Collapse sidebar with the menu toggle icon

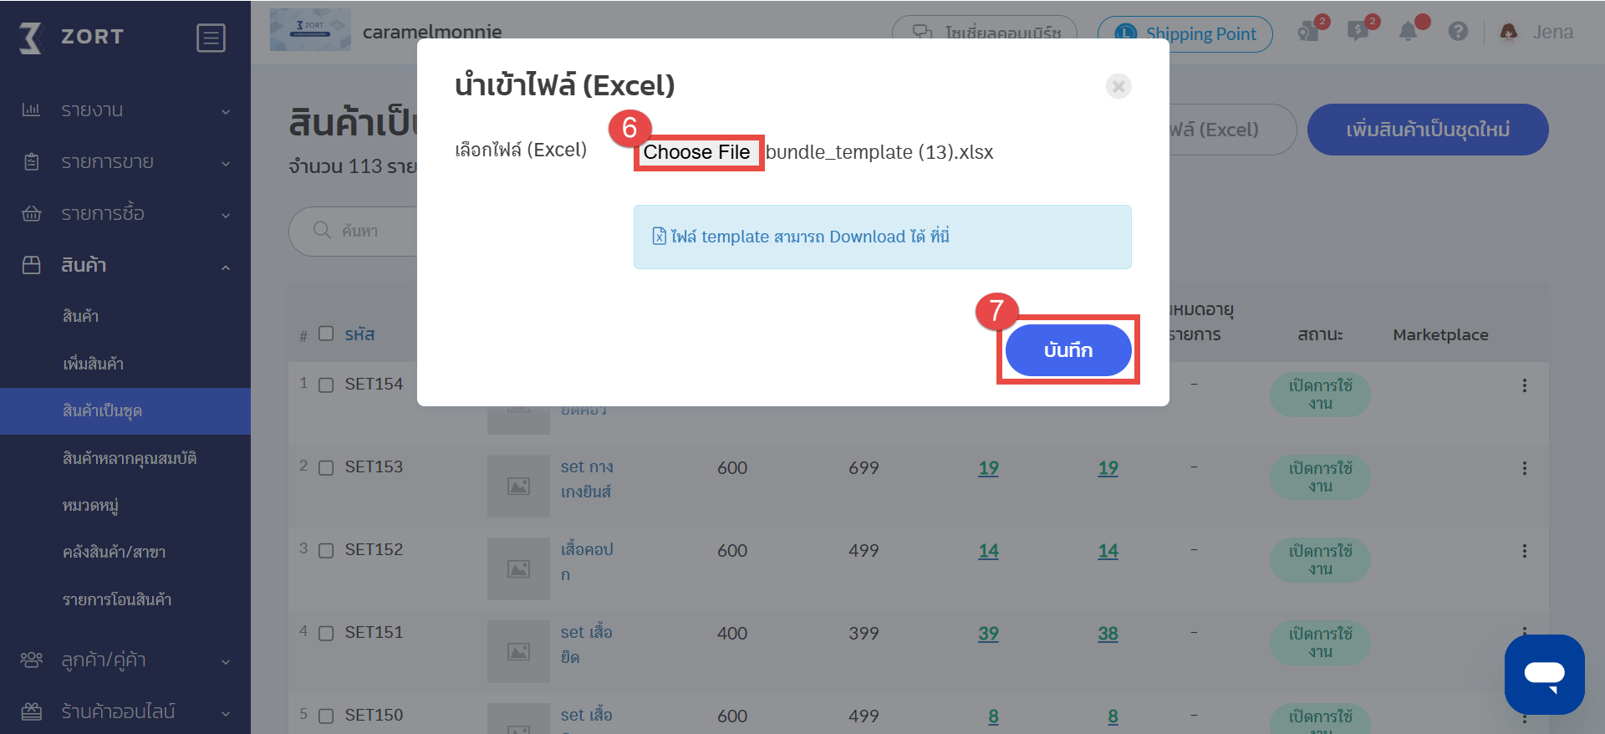coord(211,38)
